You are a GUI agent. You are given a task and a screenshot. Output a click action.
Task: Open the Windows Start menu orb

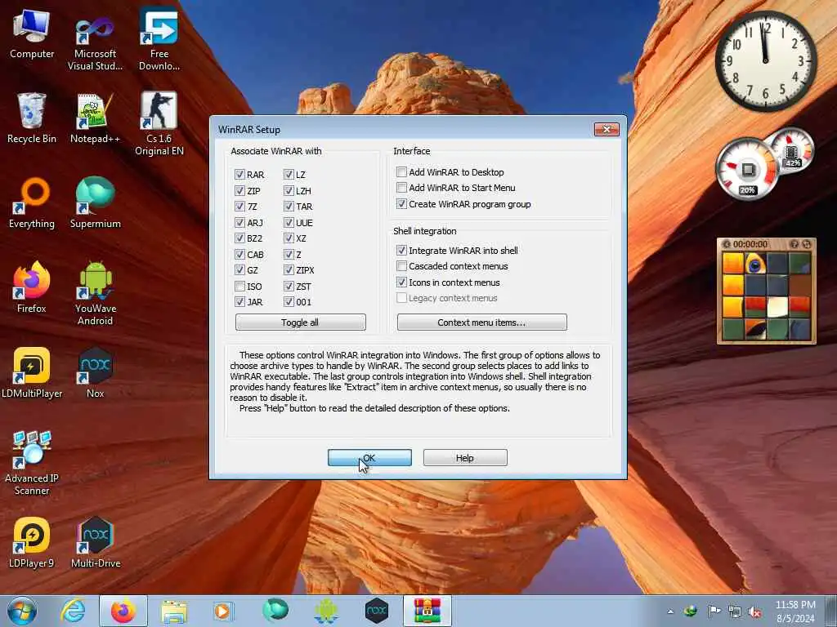tap(22, 611)
